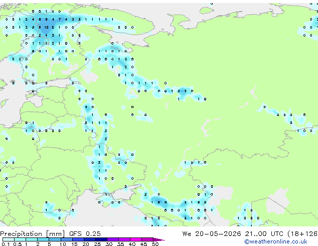The height and width of the screenshot is (246, 318).
Task: Click the '(18+126' forecast run text
Action: (302, 234)
